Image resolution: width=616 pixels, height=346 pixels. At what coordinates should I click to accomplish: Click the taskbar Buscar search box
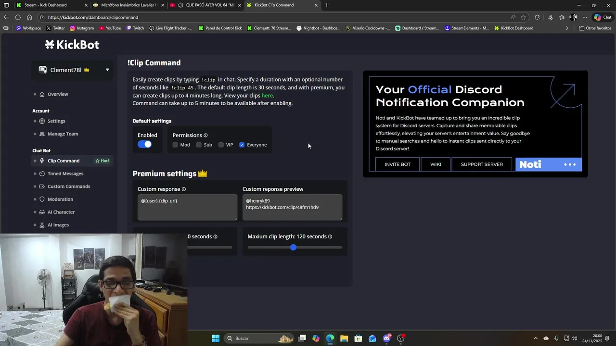point(259,338)
